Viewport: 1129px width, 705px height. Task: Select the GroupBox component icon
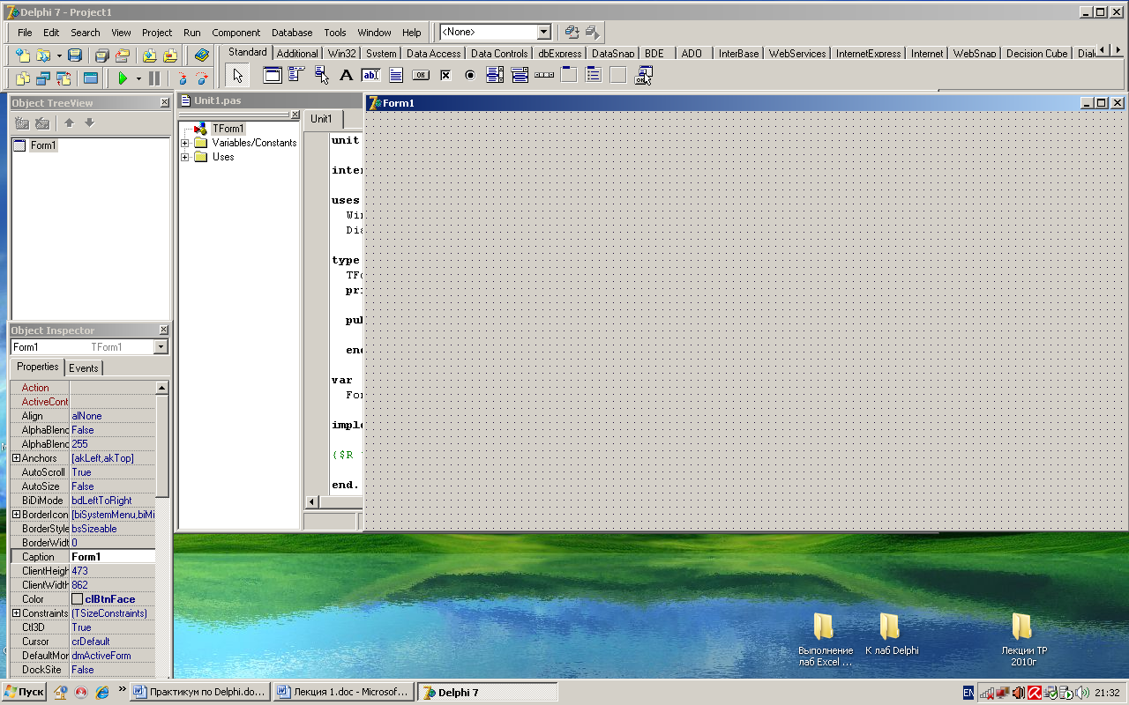pyautogui.click(x=569, y=76)
